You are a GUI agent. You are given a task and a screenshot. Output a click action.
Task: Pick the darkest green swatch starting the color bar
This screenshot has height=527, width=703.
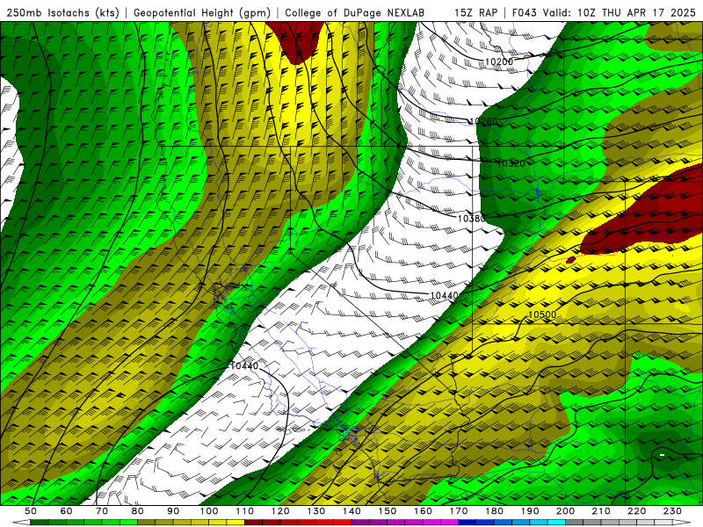(39, 523)
